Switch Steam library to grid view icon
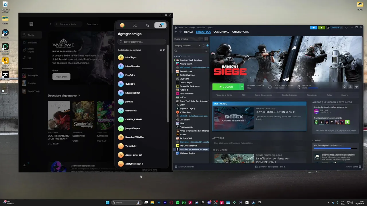 pyautogui.click(x=206, y=39)
